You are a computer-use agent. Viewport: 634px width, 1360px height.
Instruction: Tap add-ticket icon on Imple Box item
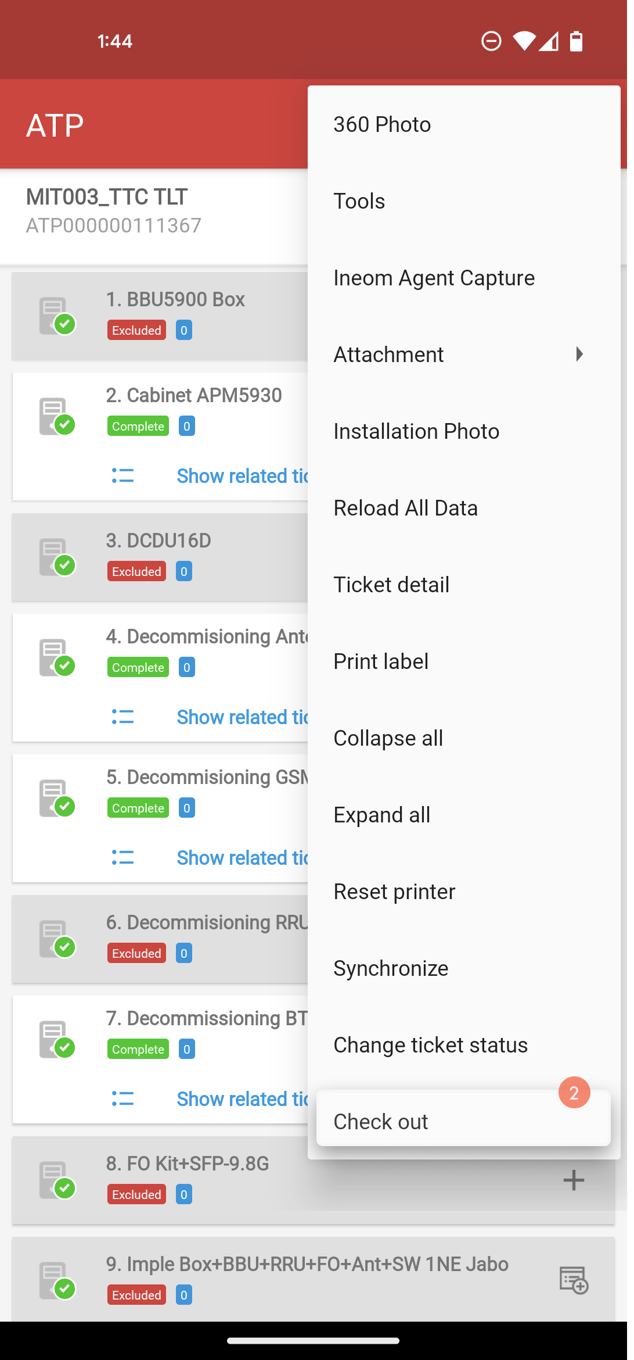point(574,1280)
